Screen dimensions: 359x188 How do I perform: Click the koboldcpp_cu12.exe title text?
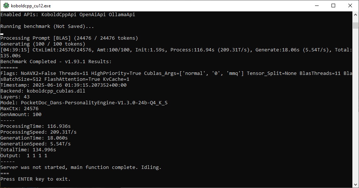pyautogui.click(x=31, y=6)
